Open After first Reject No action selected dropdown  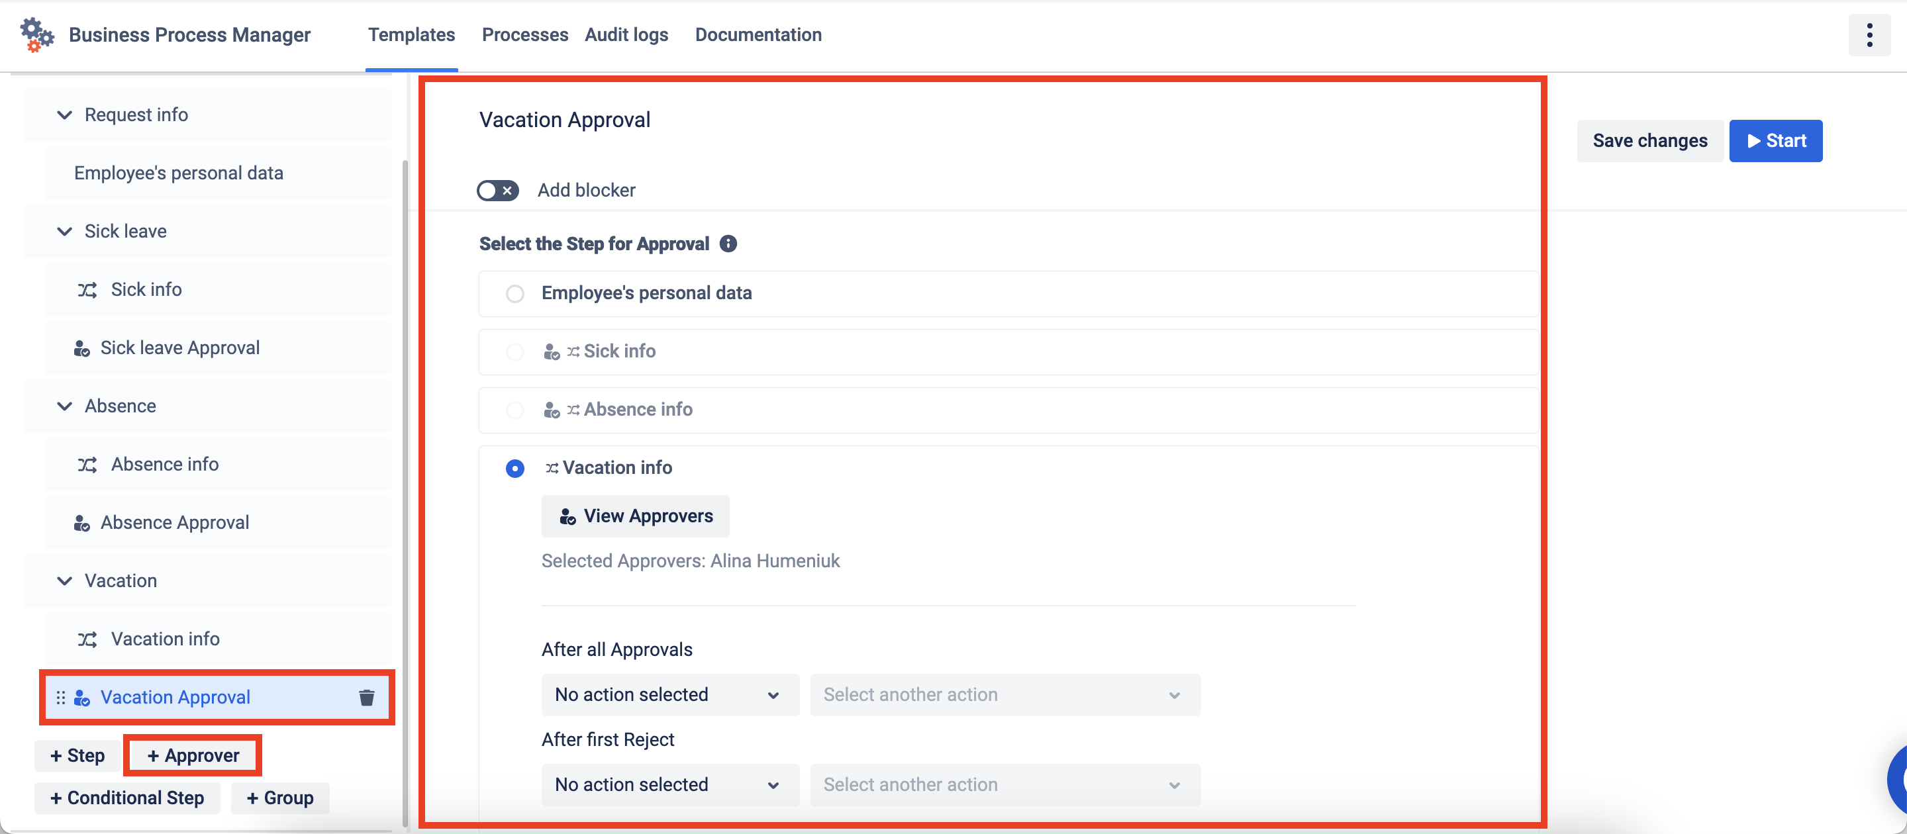click(669, 784)
